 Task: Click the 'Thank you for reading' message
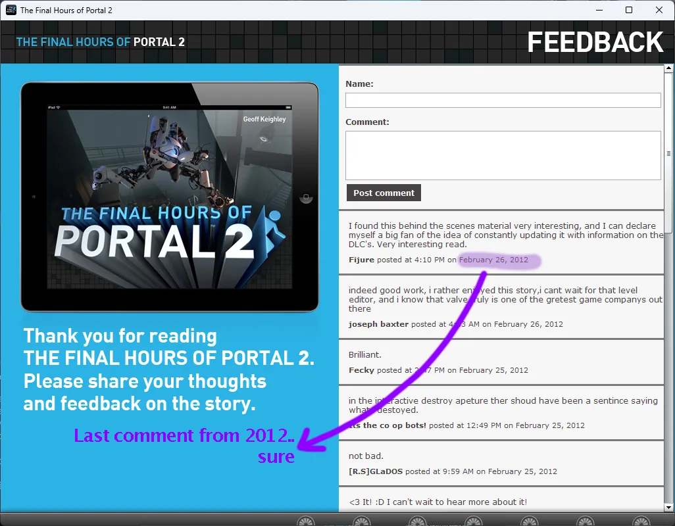(x=168, y=370)
